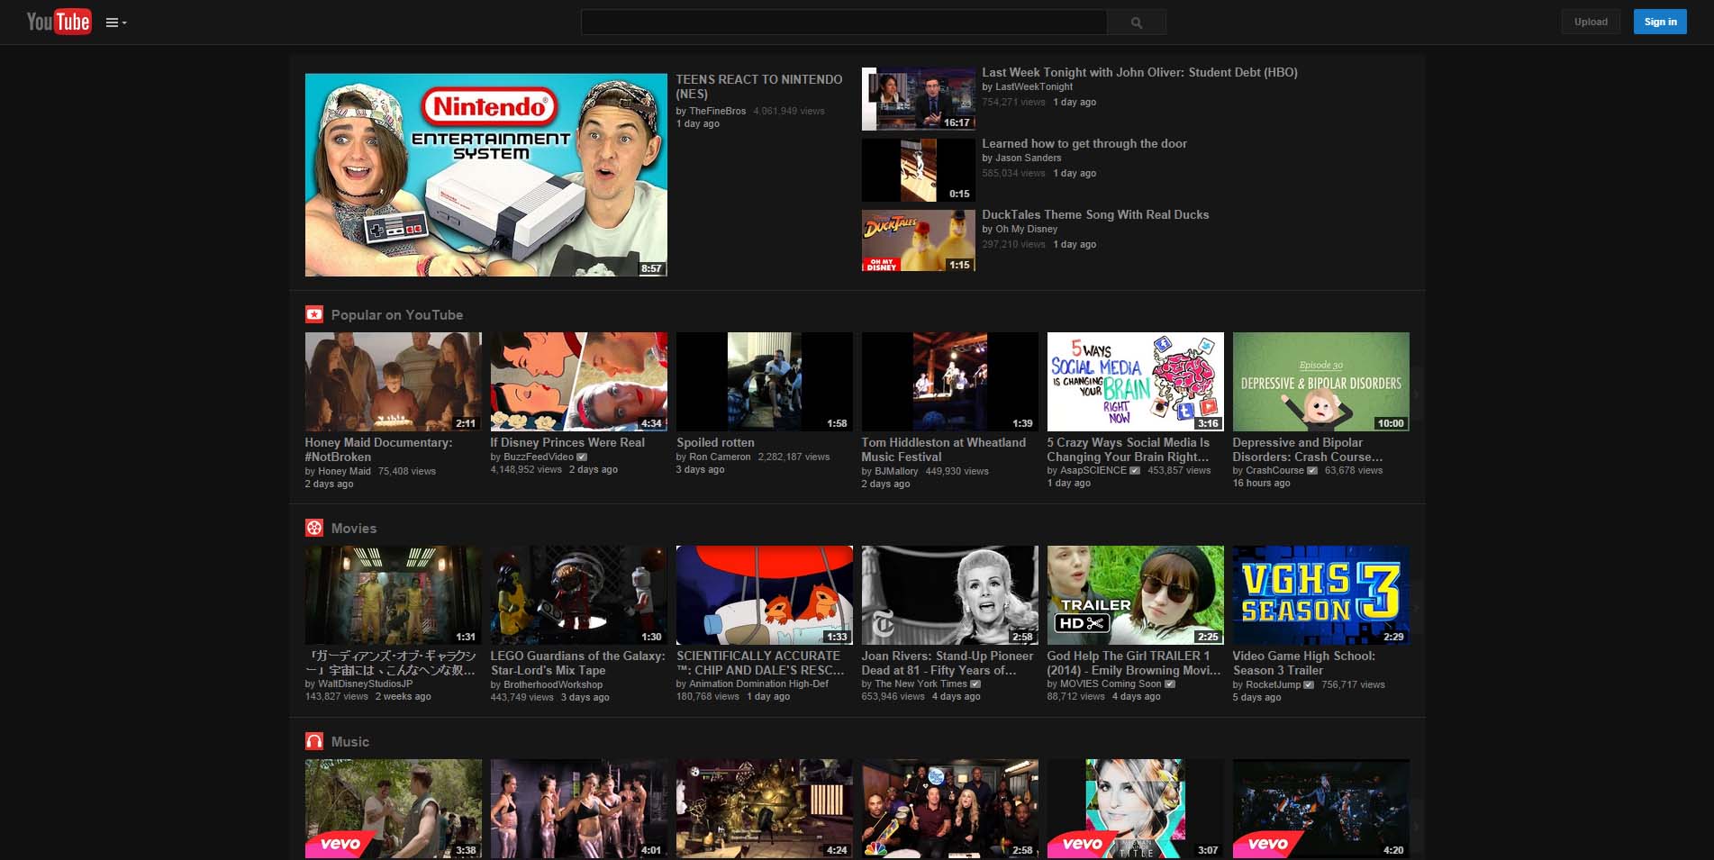Play the Last Week Tonight Student Debt thumbnail
The image size is (1714, 860).
[x=919, y=99]
